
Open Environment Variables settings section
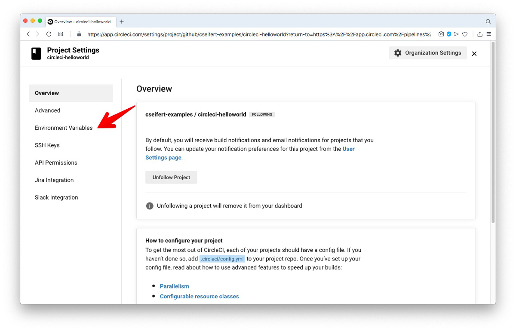(64, 128)
